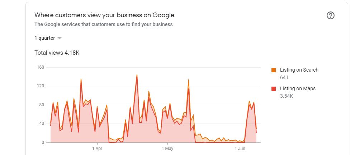Click the red Listing on Maps swatch
The height and width of the screenshot is (155, 355).
(x=274, y=89)
